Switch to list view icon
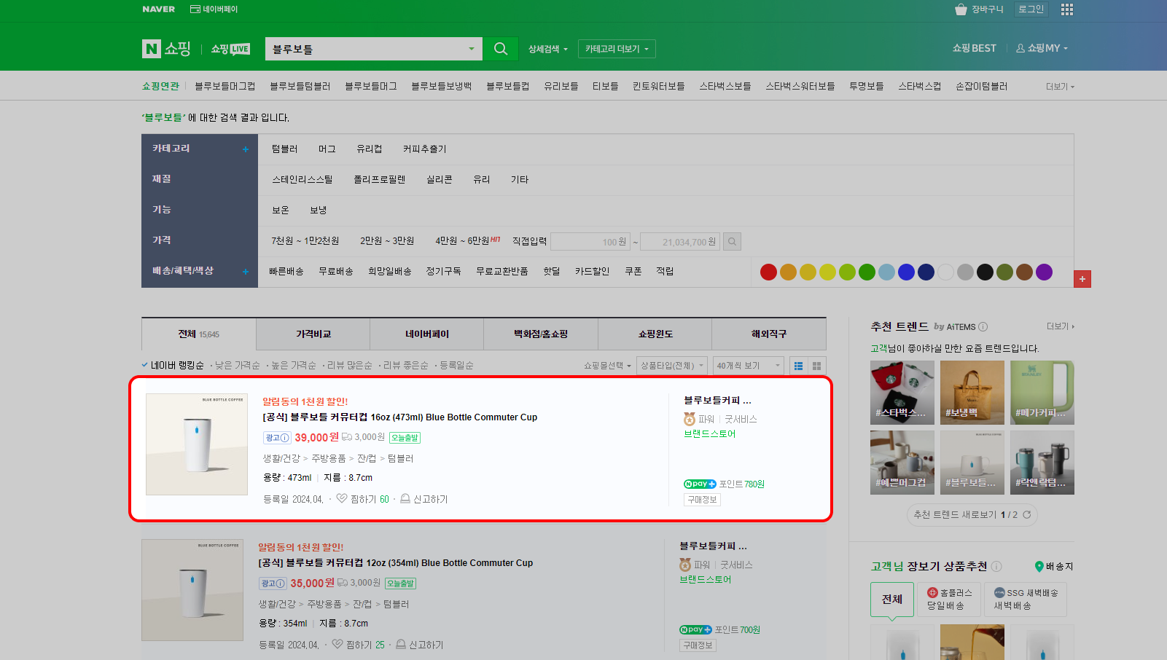This screenshot has width=1167, height=660. pos(798,366)
